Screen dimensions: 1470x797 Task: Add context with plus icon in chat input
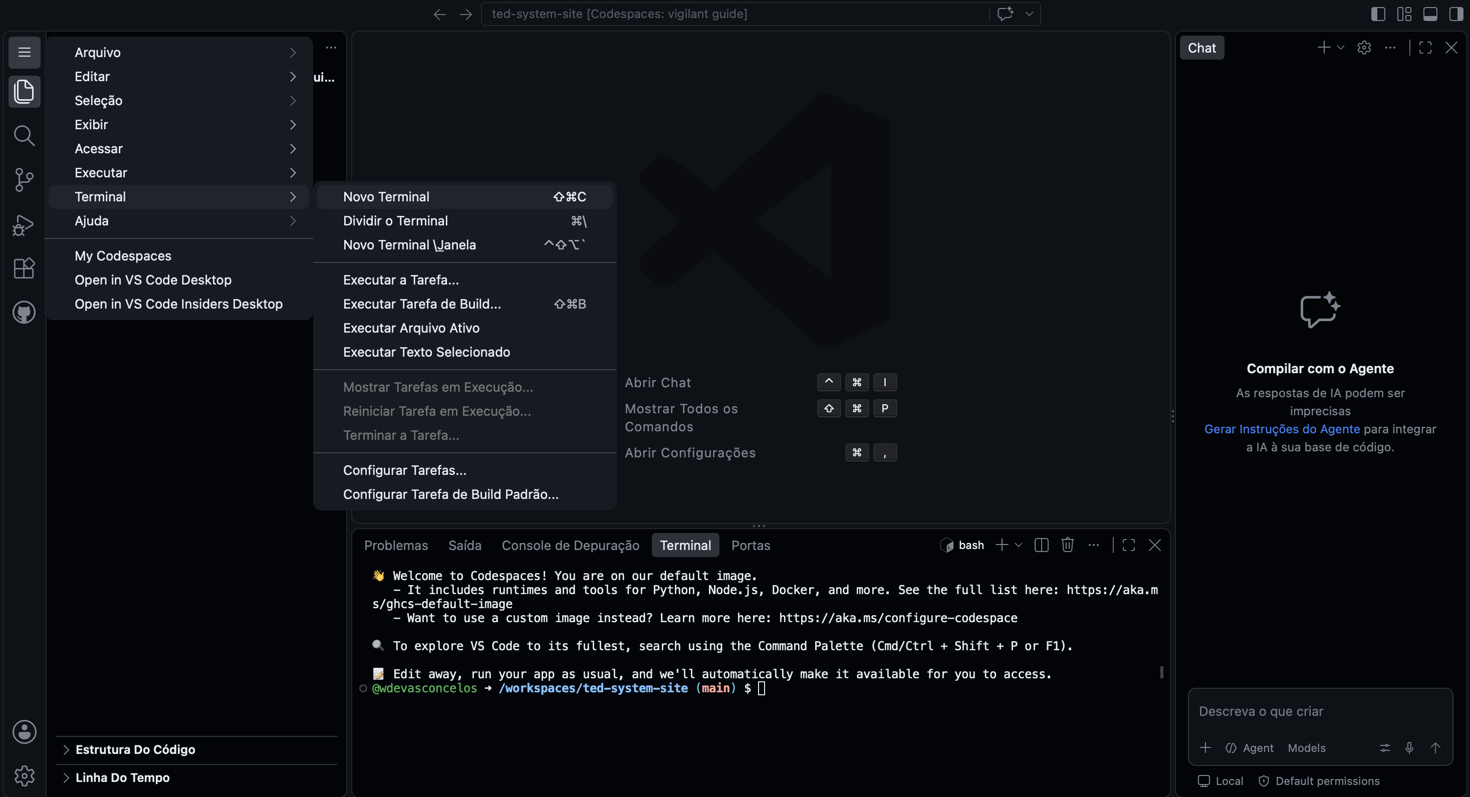point(1205,748)
